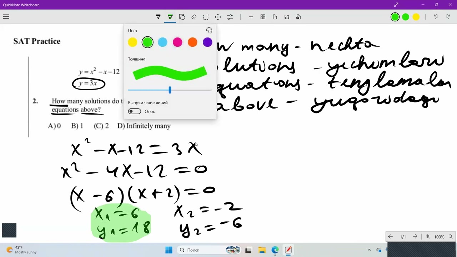Pick the light blue color swatch
The width and height of the screenshot is (457, 257).
tap(162, 42)
